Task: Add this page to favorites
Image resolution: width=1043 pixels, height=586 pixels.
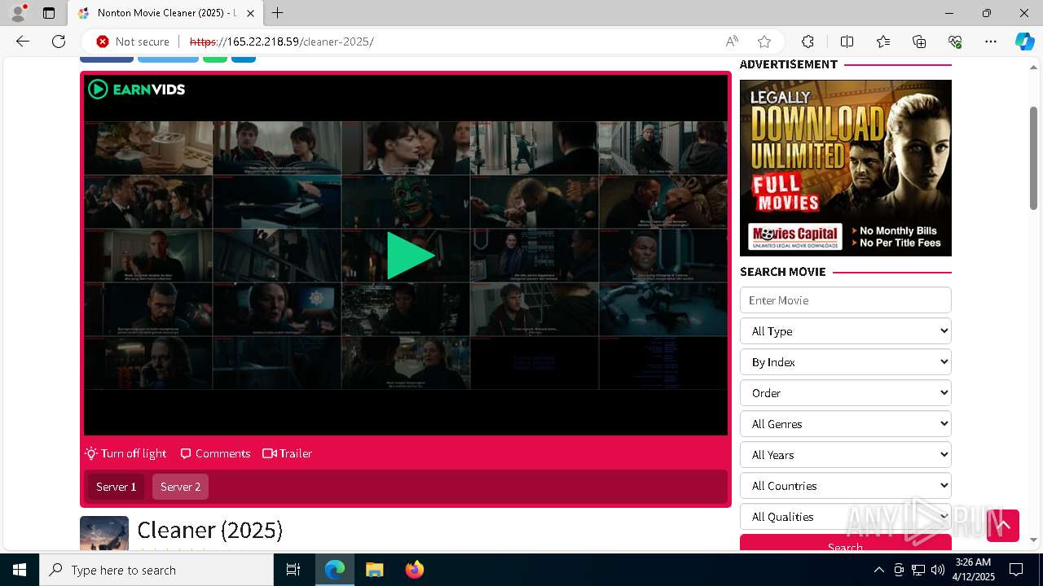Action: pos(764,42)
